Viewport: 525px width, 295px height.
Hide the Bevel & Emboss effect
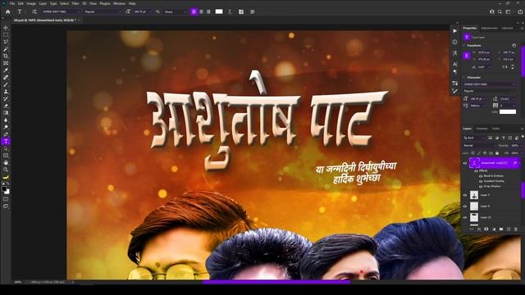coord(481,176)
